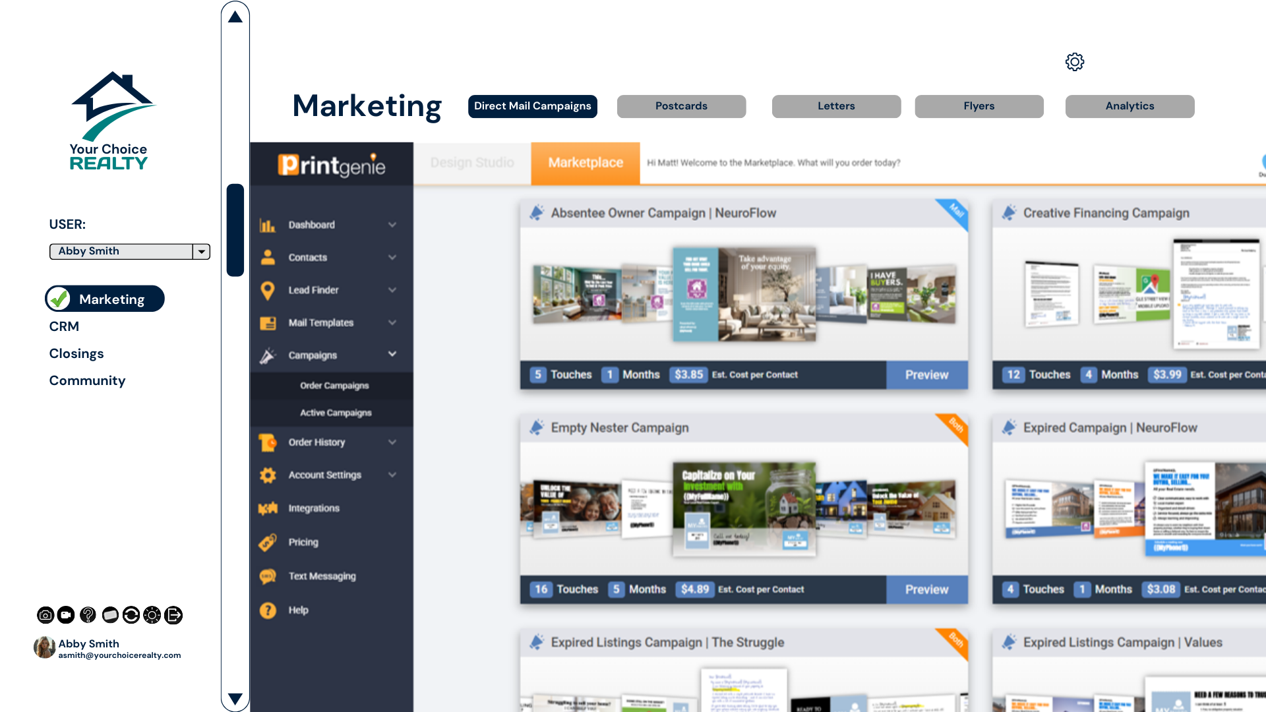Expand the Contacts menu chevron
Viewport: 1266px width, 712px height.
click(x=392, y=257)
